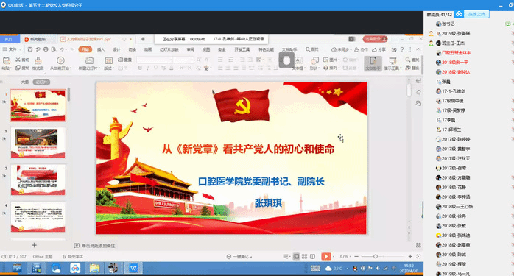This screenshot has height=276, width=514.
Task: Click the save icon in quick toolbar
Action: pyautogui.click(x=30, y=49)
